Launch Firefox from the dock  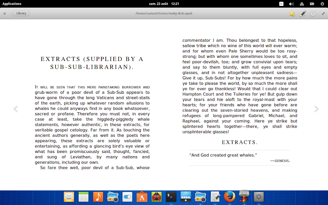coord(229,197)
